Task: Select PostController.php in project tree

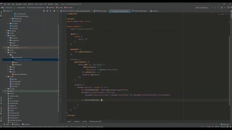Action: (x=21, y=16)
